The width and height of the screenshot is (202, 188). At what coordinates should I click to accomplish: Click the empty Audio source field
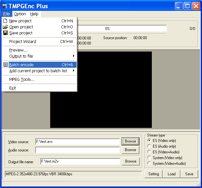point(77,150)
